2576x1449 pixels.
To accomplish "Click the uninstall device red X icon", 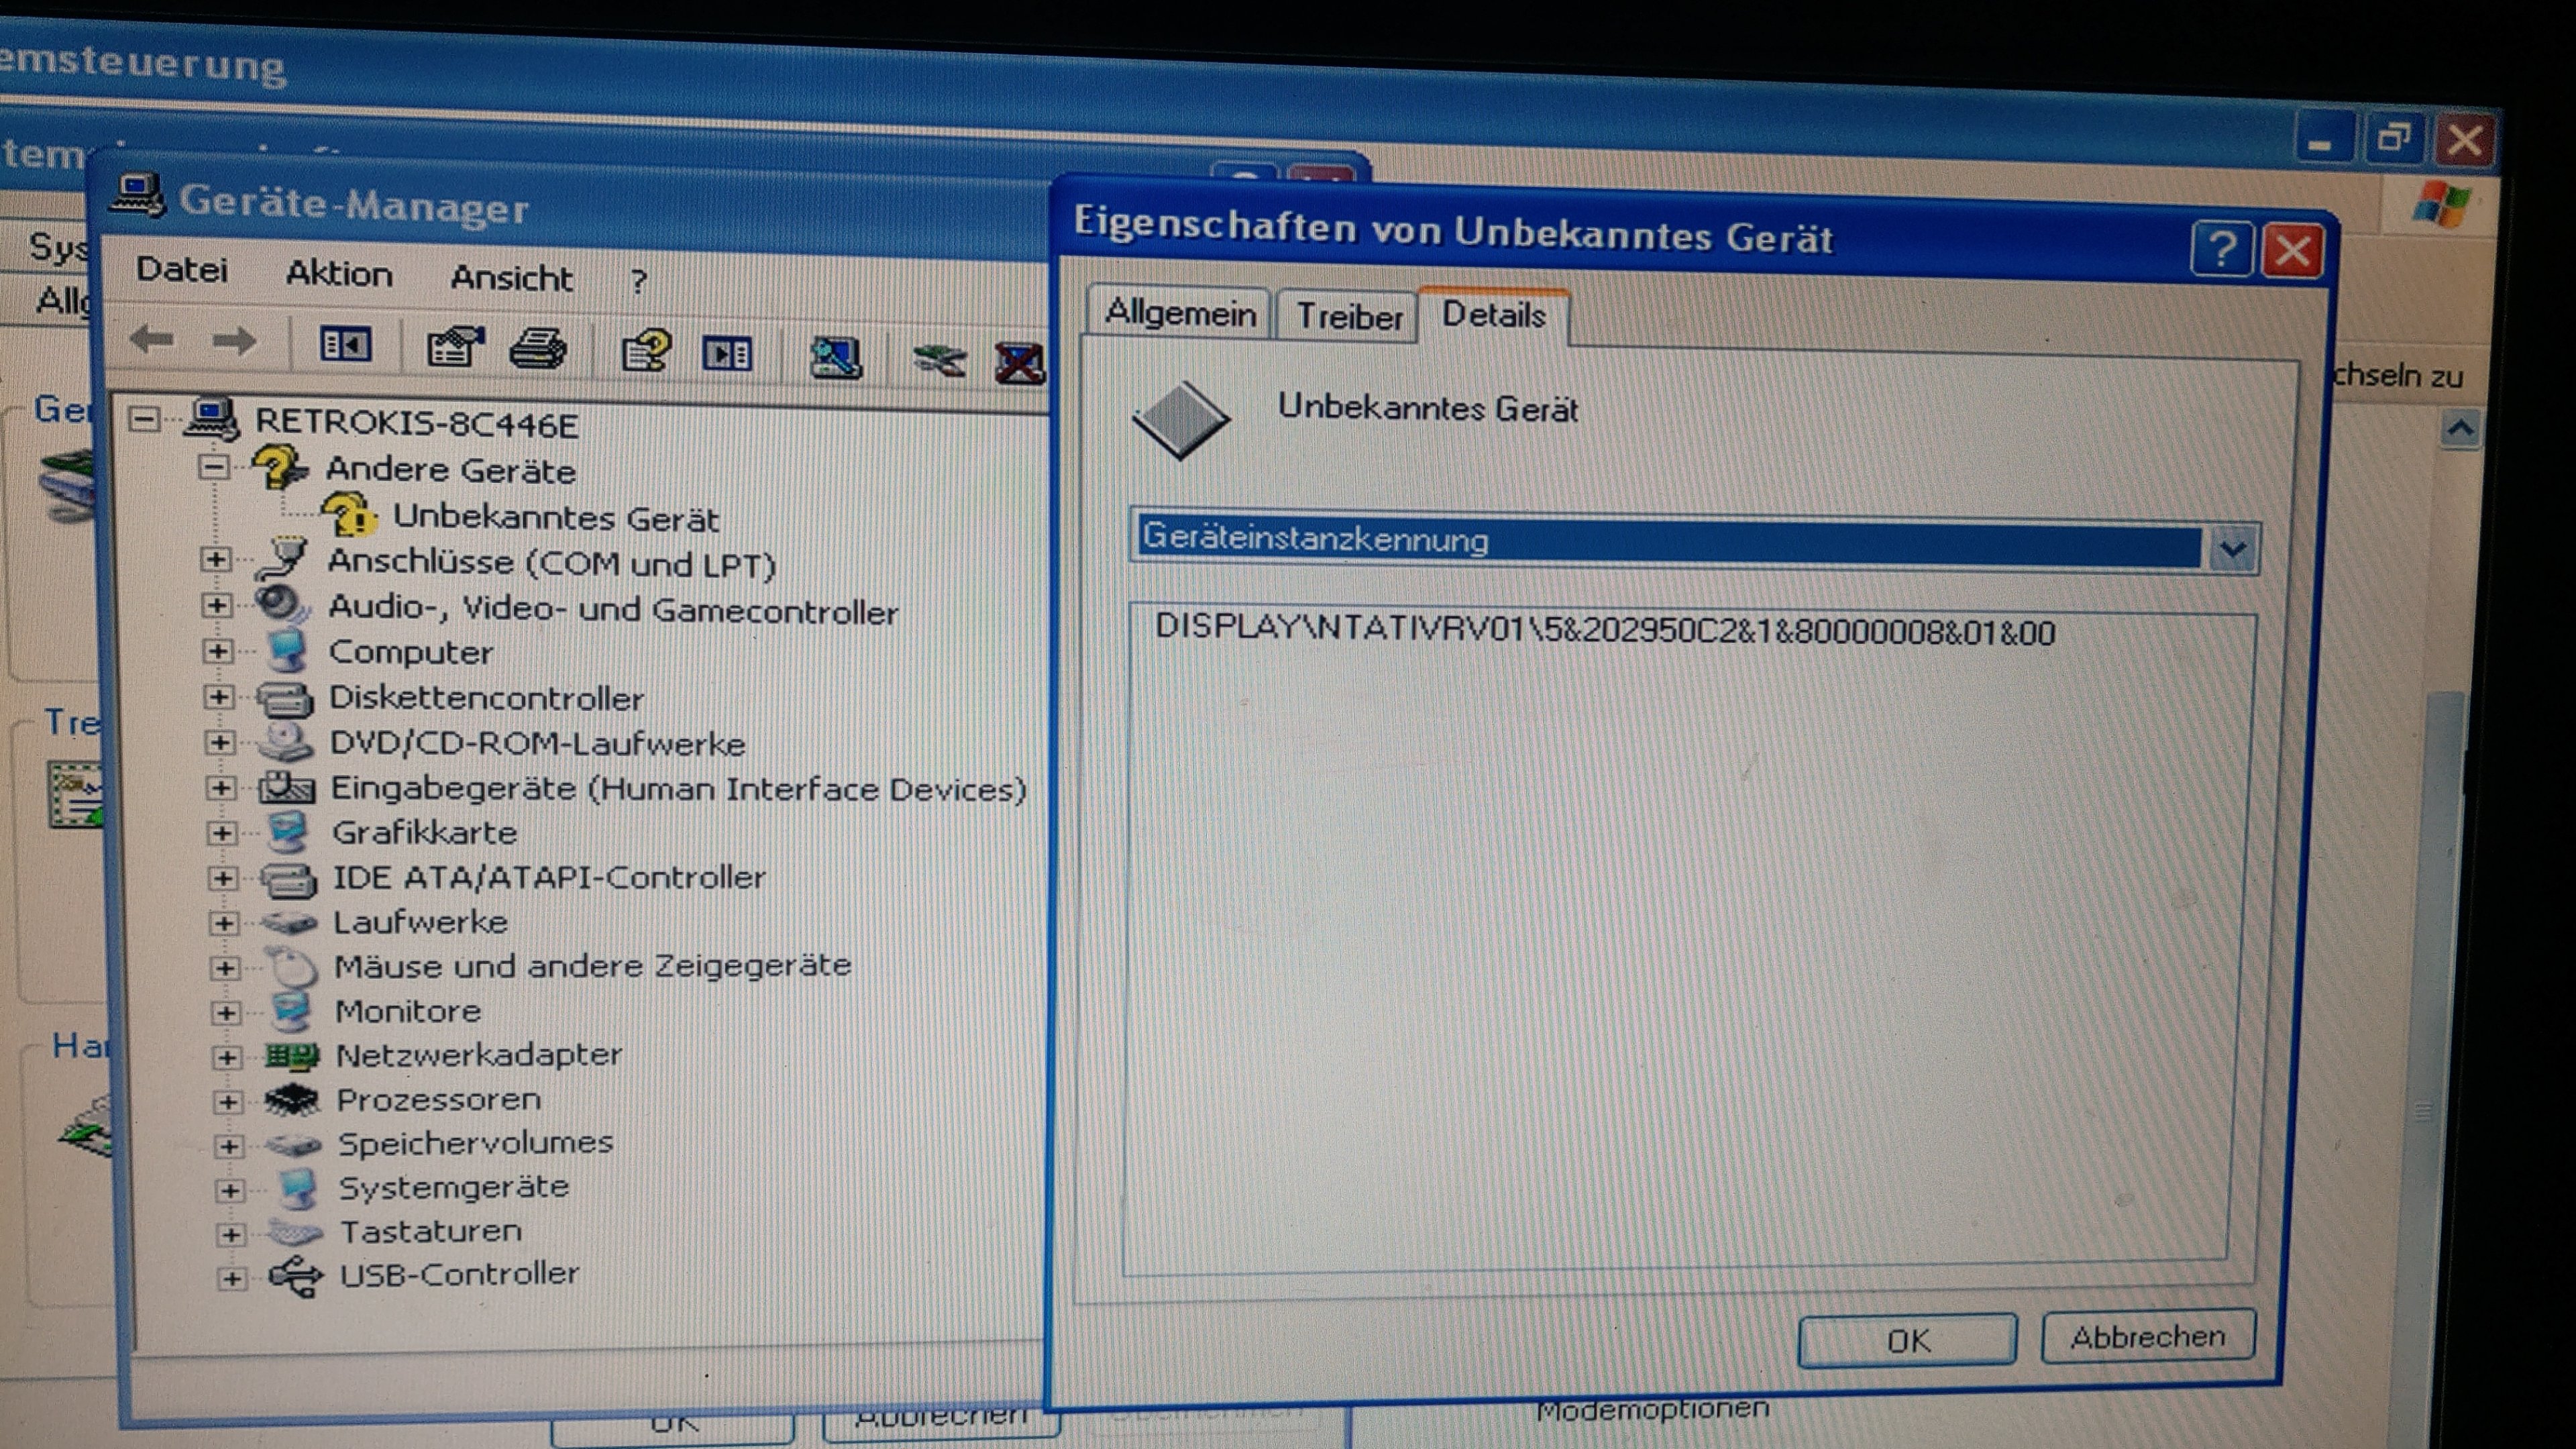I will [1019, 363].
